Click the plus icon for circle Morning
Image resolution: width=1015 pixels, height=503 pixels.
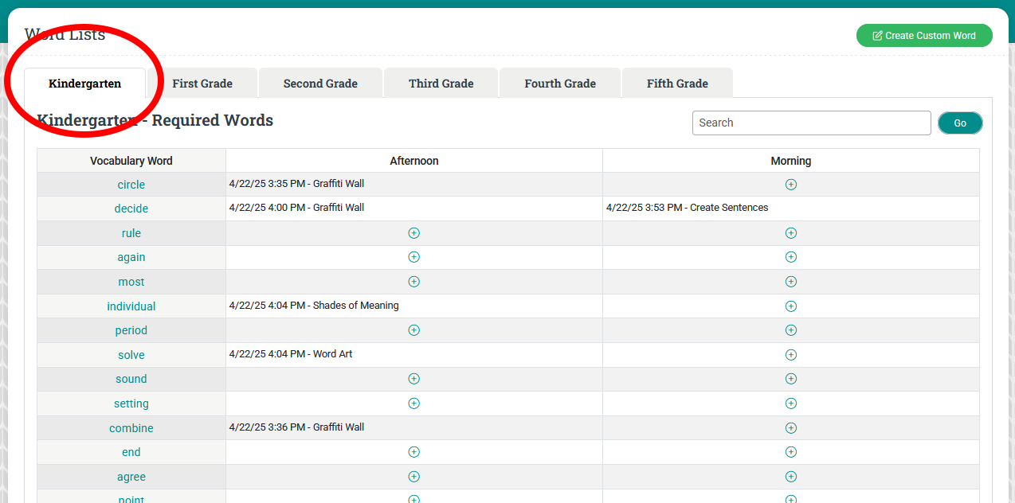pos(790,185)
